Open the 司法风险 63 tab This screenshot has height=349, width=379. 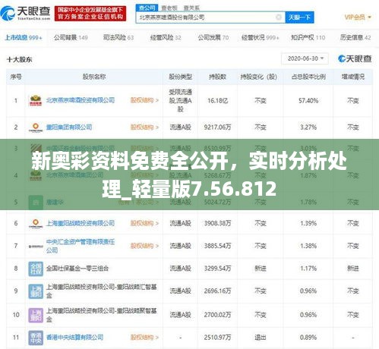pos(118,38)
